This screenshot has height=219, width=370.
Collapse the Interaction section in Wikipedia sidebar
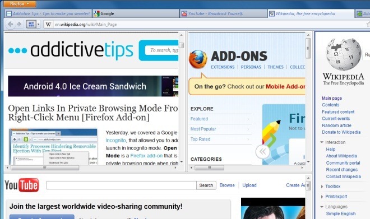[x=322, y=142]
